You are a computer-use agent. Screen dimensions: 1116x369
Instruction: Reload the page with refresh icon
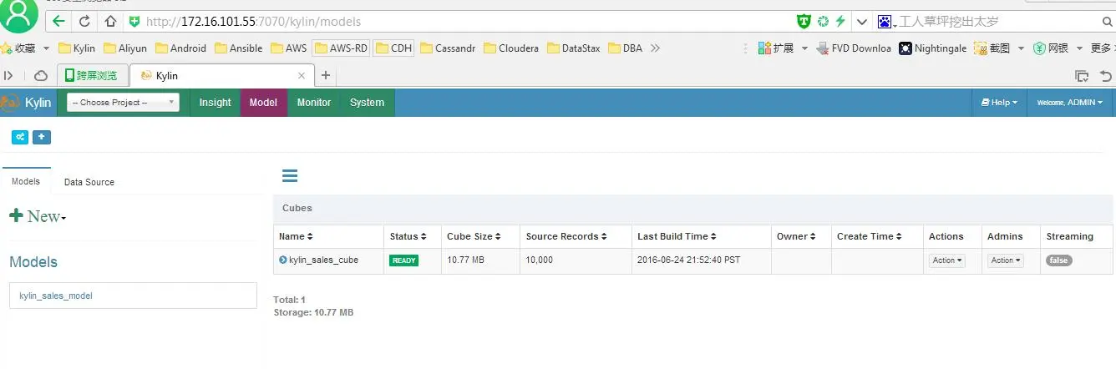(x=85, y=21)
